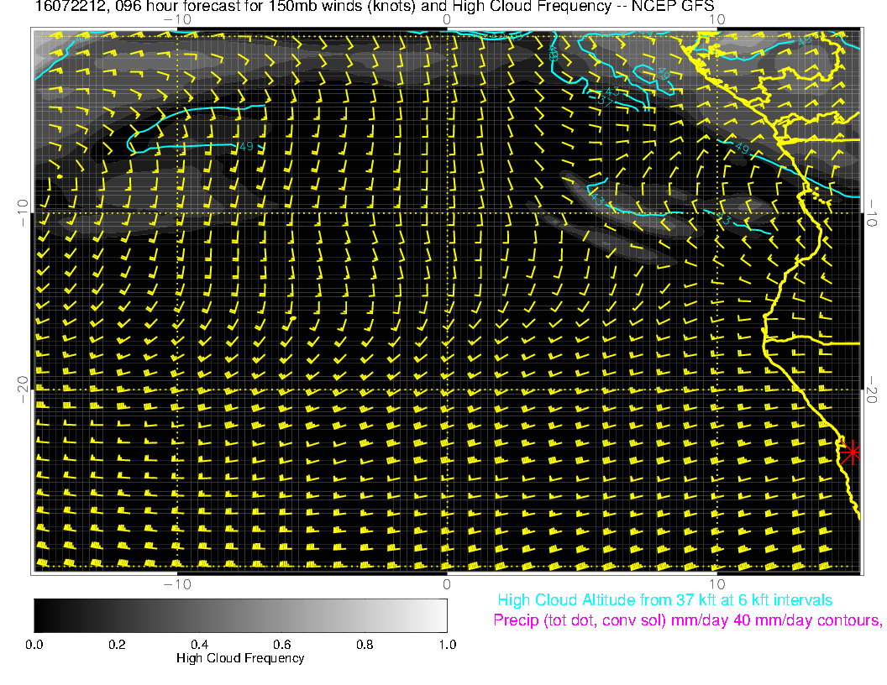Click the red asterisk marker on the coast
Screen dimensions: 887x685
[x=852, y=452]
